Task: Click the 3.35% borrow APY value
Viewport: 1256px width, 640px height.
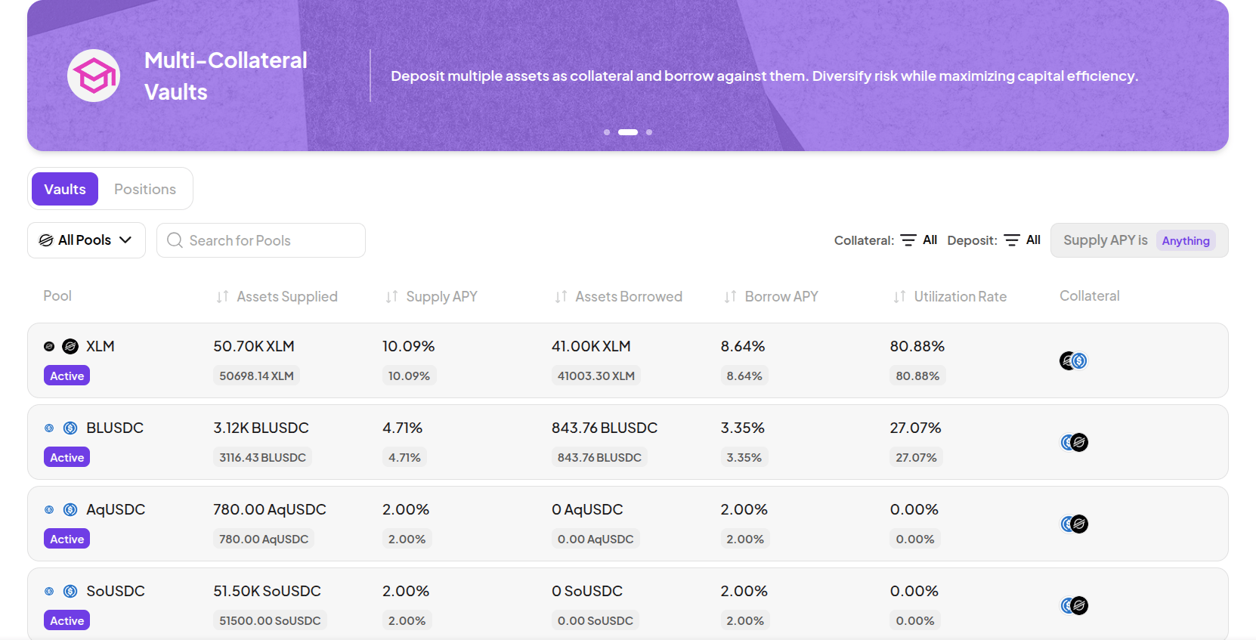Action: click(743, 428)
